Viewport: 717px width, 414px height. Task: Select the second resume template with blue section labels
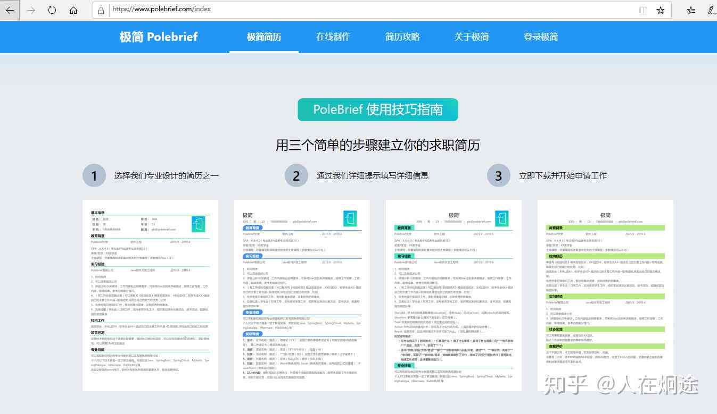tap(302, 295)
